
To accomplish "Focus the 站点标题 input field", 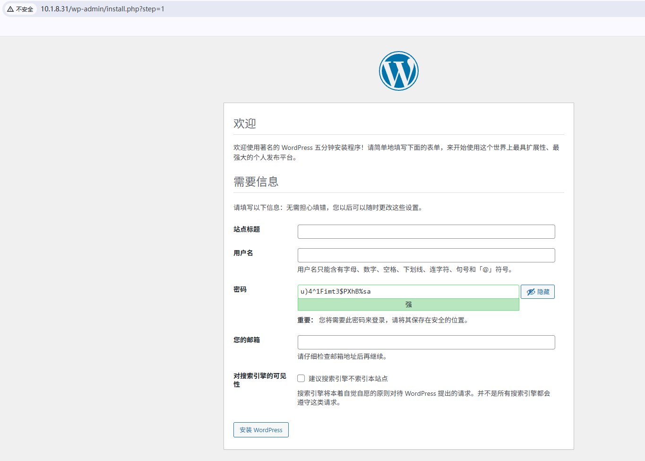I will [426, 232].
